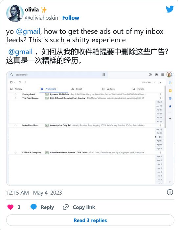This screenshot has width=179, height=230.
Task: Open Google apps grid icon
Action: pyautogui.click(x=162, y=74)
